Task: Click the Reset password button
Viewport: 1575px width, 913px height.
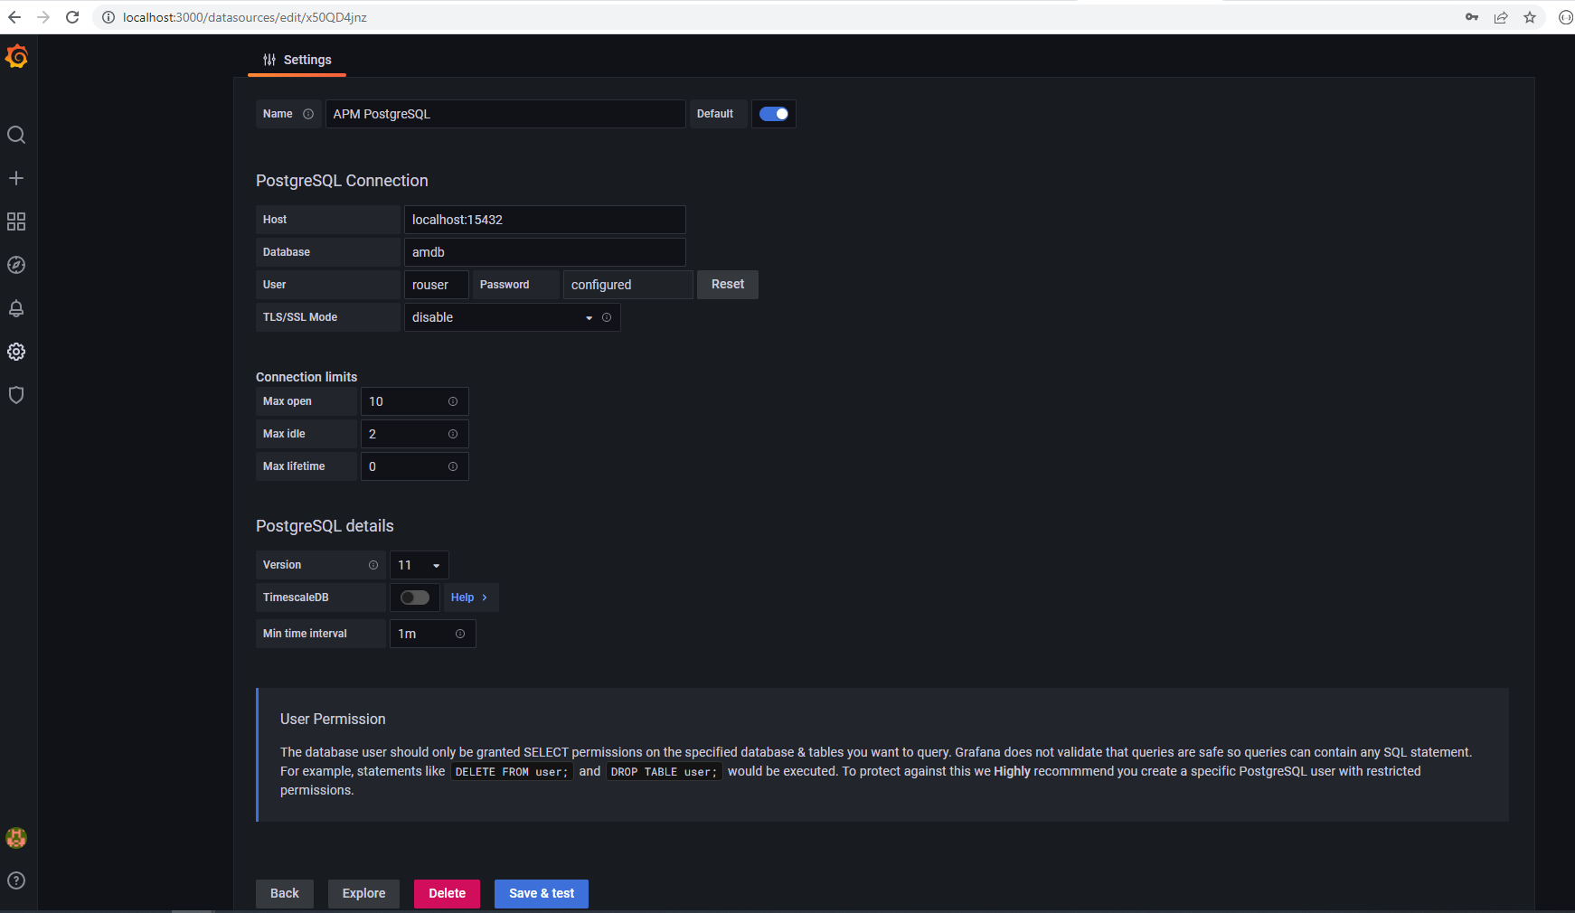Action: click(x=727, y=285)
